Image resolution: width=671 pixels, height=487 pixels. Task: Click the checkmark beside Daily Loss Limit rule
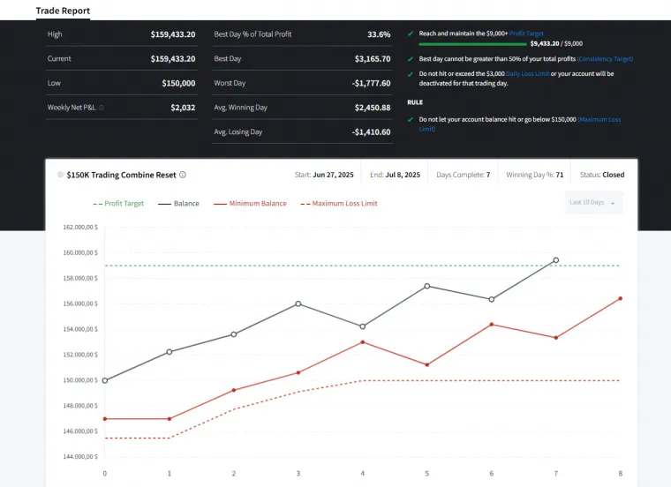(x=410, y=74)
